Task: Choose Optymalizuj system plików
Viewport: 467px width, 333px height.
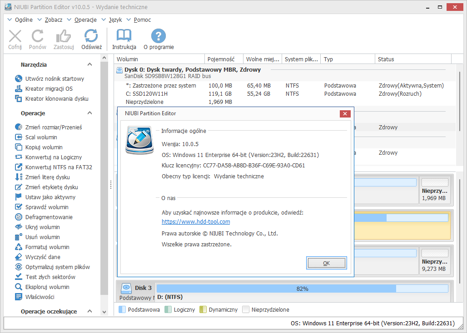Action: [x=52, y=267]
